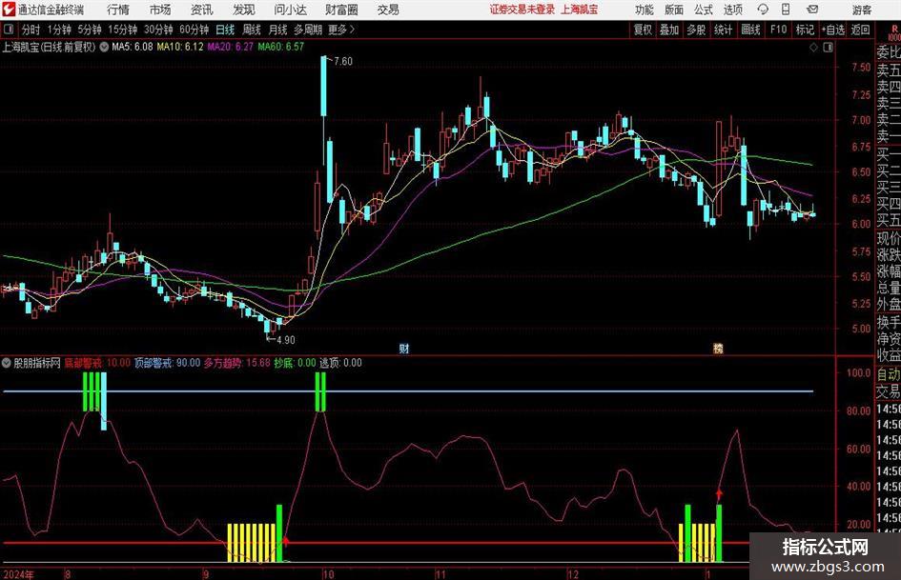This screenshot has width=901, height=580.
Task: Open the 公式 menu
Action: [x=704, y=10]
